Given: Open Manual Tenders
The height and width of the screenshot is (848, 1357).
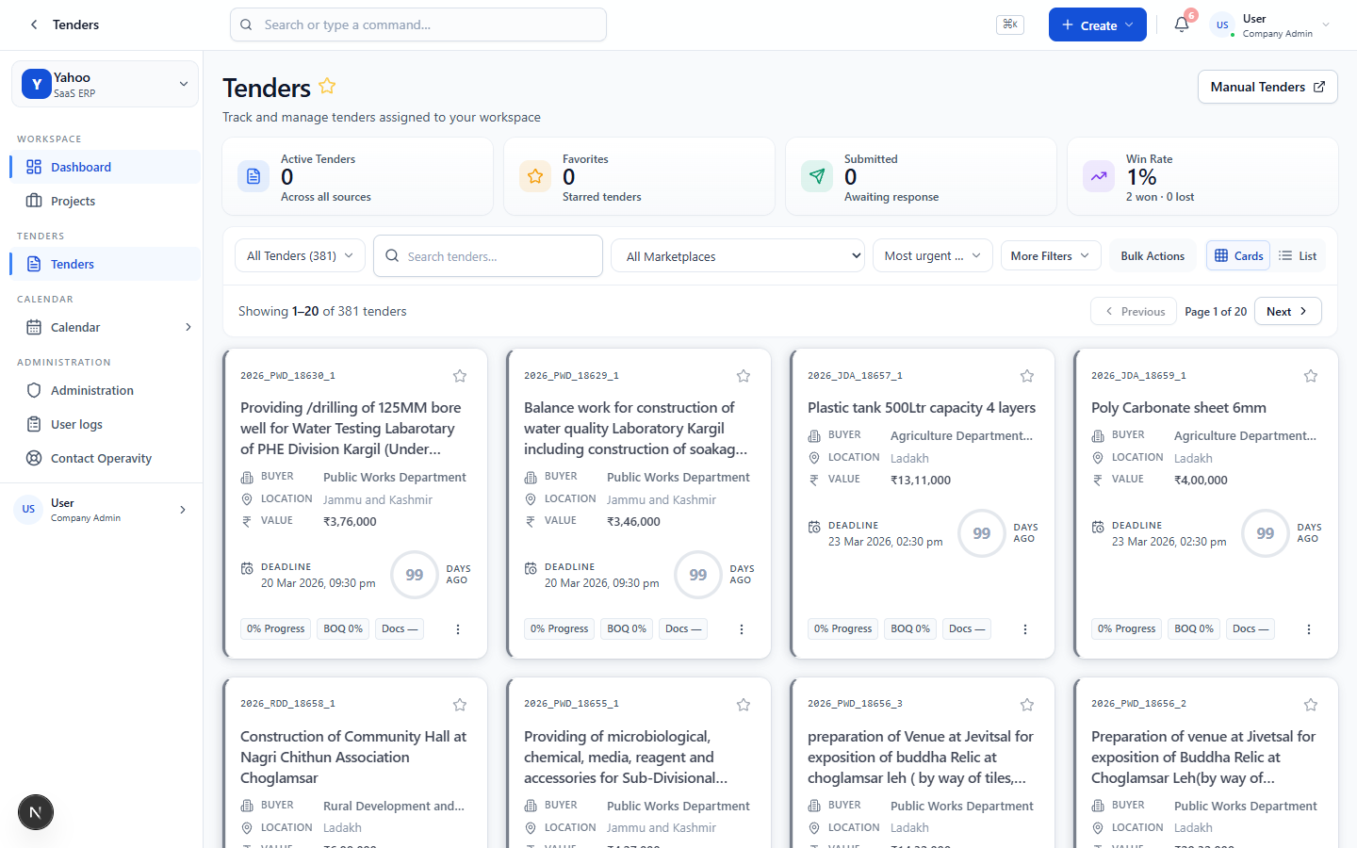Looking at the screenshot, I should (x=1267, y=87).
